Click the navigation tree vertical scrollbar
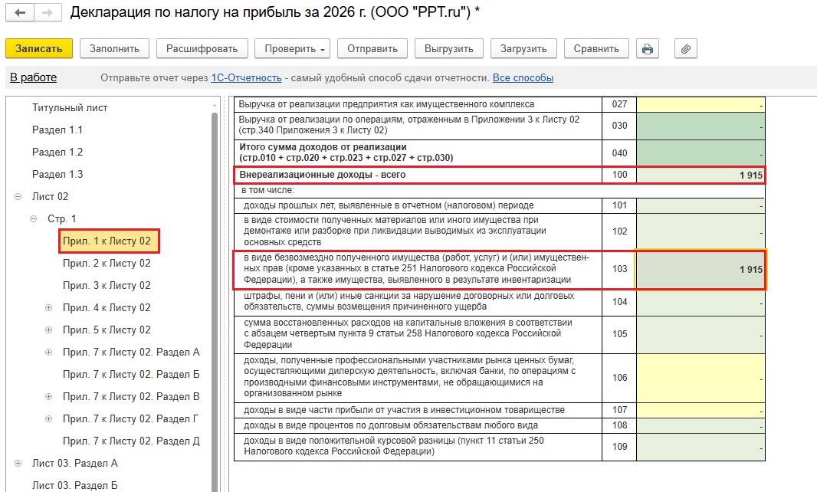The width and height of the screenshot is (817, 492). pyautogui.click(x=214, y=302)
